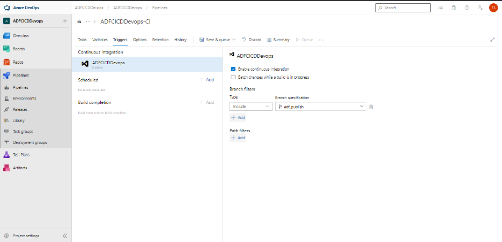Toggle full screen expand icon
The image size is (502, 242).
click(492, 40)
